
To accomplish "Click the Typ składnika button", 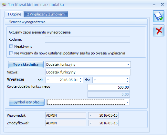I will (x=26, y=64).
